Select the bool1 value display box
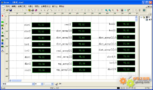Viewport: 153px width, 90px height. click(x=126, y=24)
